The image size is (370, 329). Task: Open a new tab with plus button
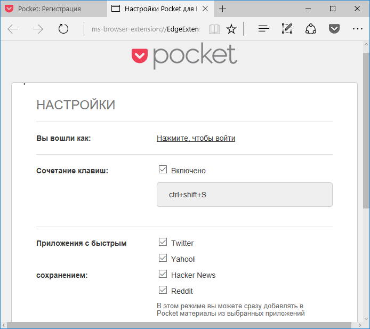[222, 9]
